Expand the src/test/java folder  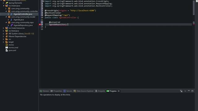click(3, 31)
